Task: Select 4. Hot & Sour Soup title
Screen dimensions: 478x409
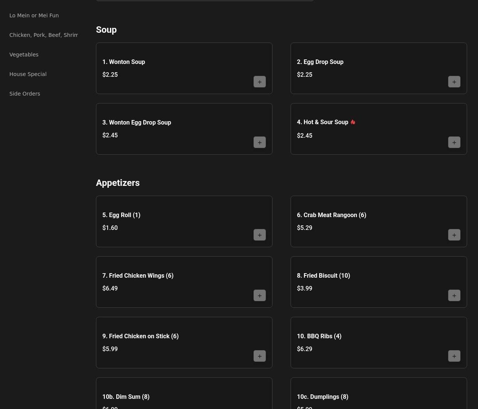Action: point(323,122)
